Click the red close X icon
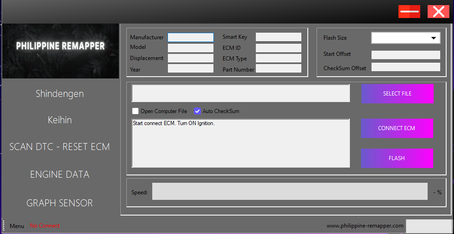454x234 pixels. pyautogui.click(x=438, y=12)
